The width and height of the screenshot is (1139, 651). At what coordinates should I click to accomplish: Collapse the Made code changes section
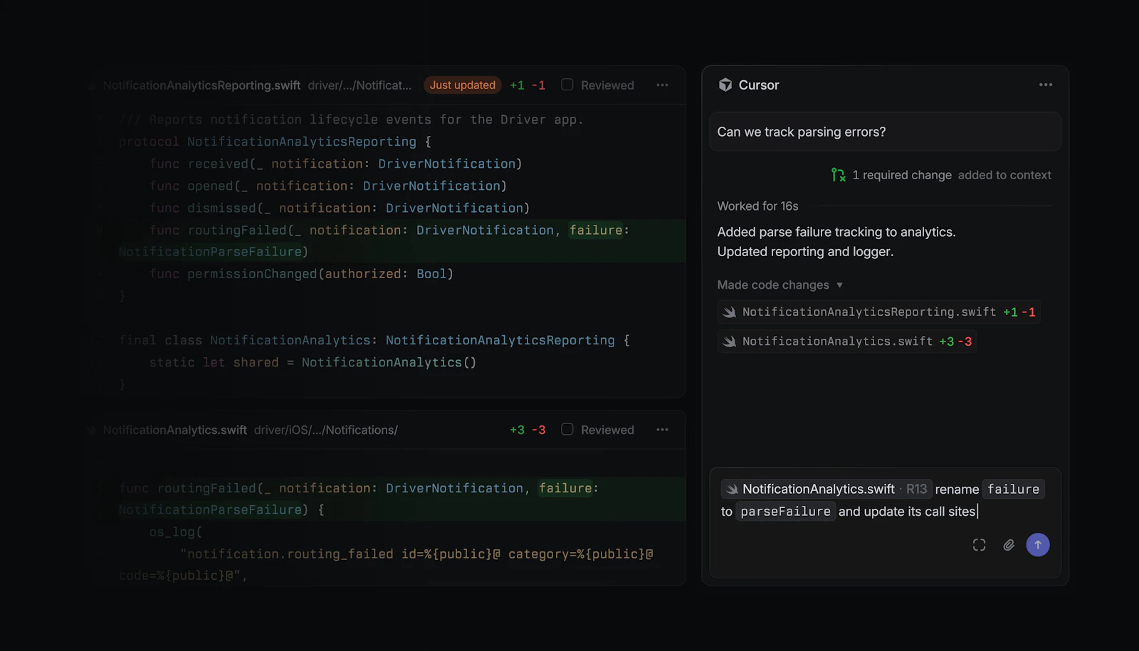[780, 285]
